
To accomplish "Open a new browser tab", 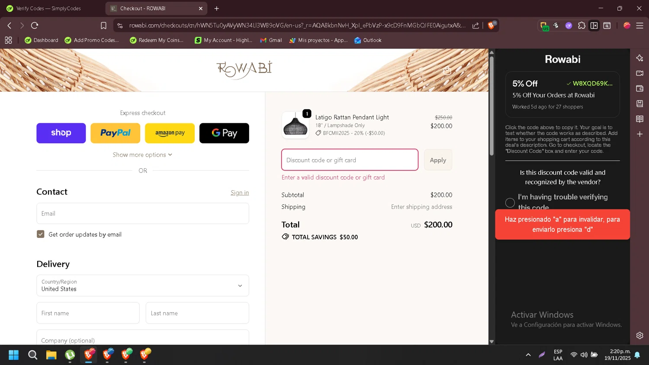I will click(x=217, y=8).
